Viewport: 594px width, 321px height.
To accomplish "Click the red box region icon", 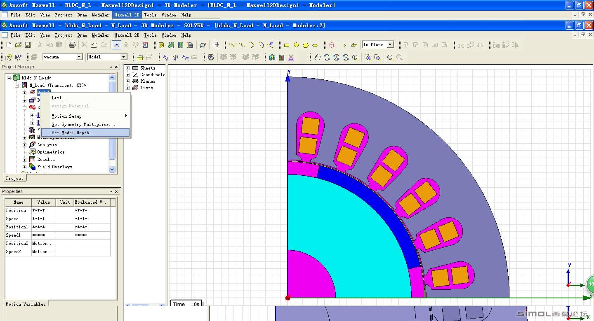I will pyautogui.click(x=332, y=45).
